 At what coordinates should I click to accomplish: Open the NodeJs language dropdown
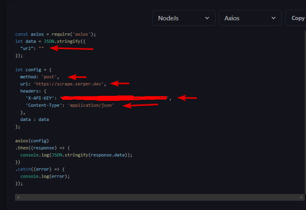(183, 18)
